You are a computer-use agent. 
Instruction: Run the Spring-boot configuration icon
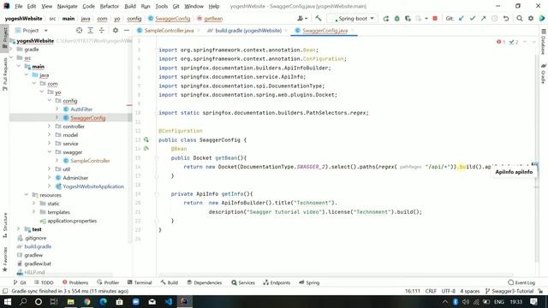386,19
